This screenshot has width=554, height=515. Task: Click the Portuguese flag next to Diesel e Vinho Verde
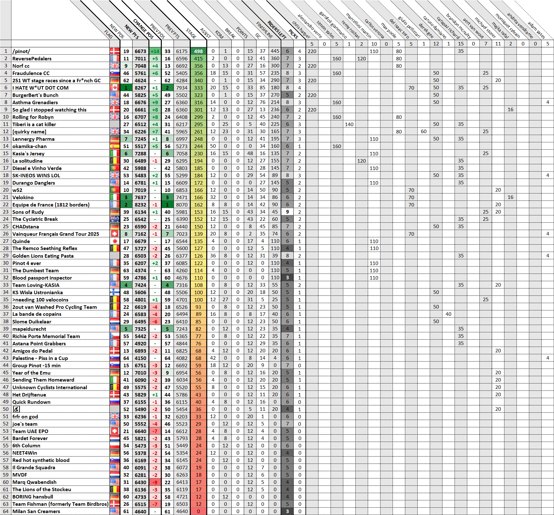pyautogui.click(x=114, y=168)
